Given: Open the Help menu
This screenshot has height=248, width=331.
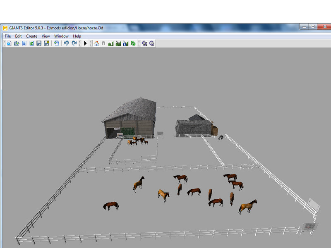Looking at the screenshot, I should [x=77, y=36].
